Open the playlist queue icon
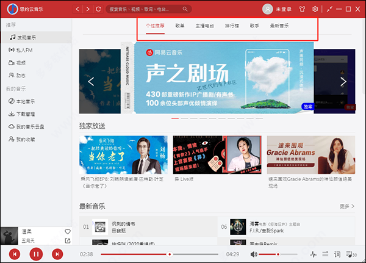Image resolution: width=366 pixels, height=263 pixels. point(351,254)
